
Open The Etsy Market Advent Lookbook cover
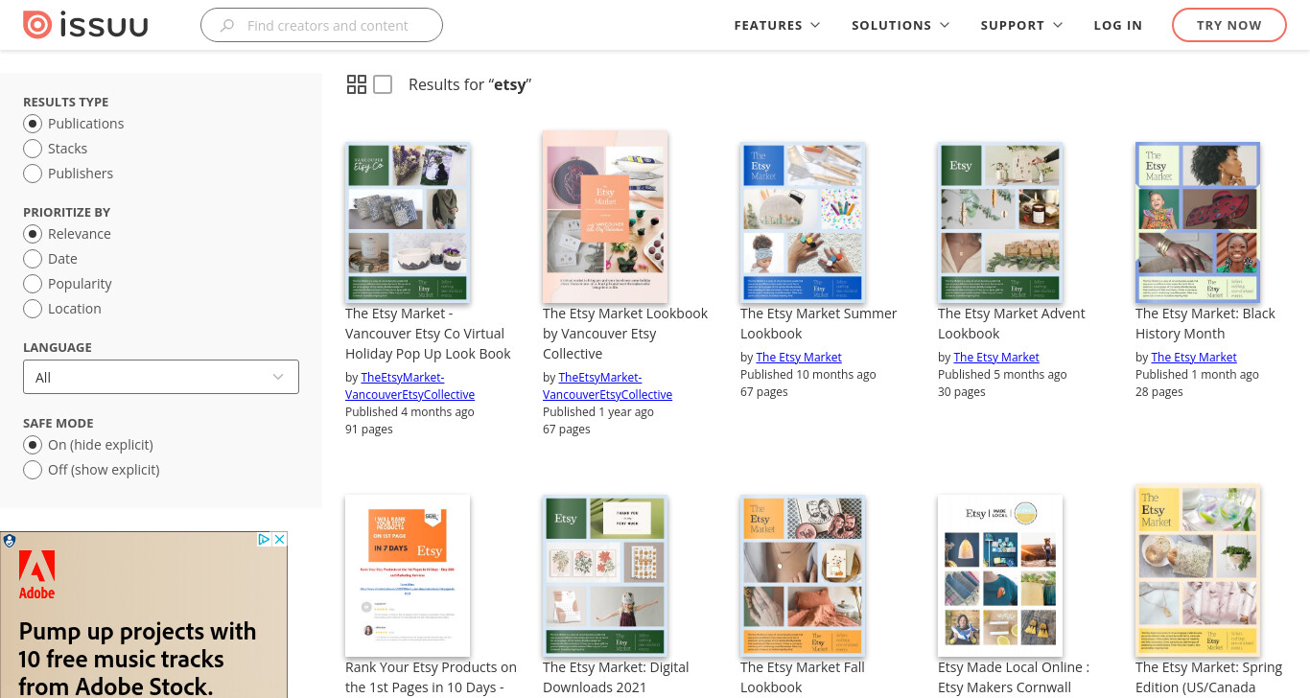click(1000, 223)
